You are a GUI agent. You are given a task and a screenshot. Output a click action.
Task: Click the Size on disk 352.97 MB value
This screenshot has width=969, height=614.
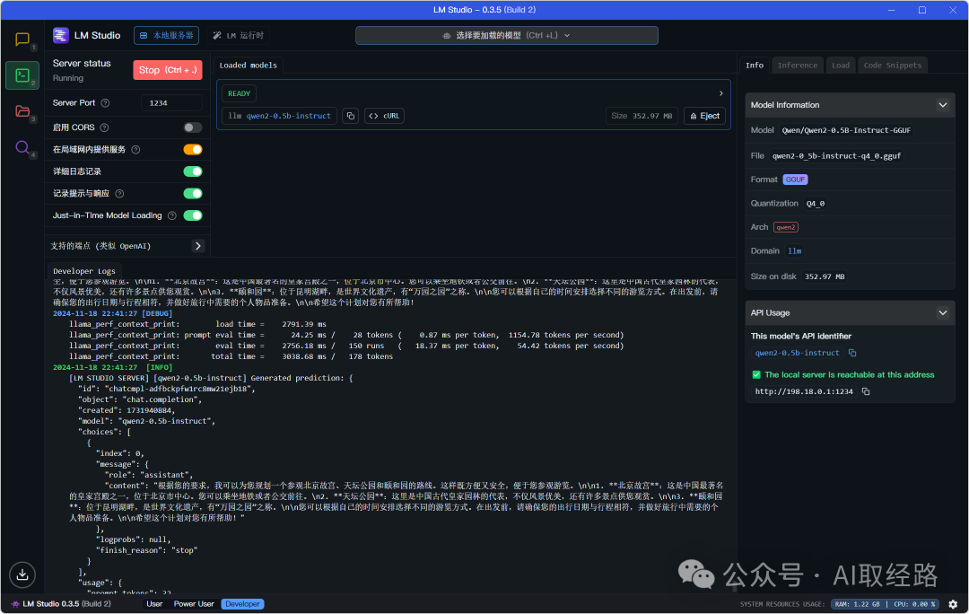[x=825, y=276]
